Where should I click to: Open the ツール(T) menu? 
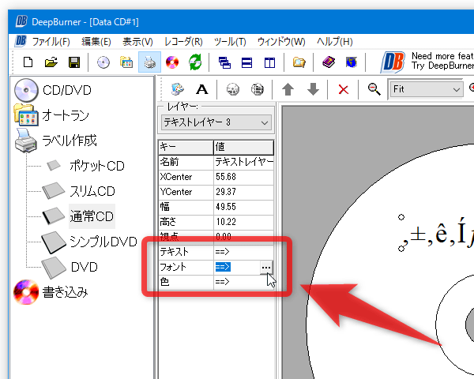tap(230, 42)
